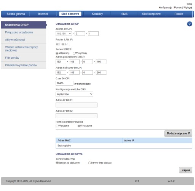Select Włączony DHCP server radio button
Viewport: 195px width, 191px height.
(x=57, y=53)
